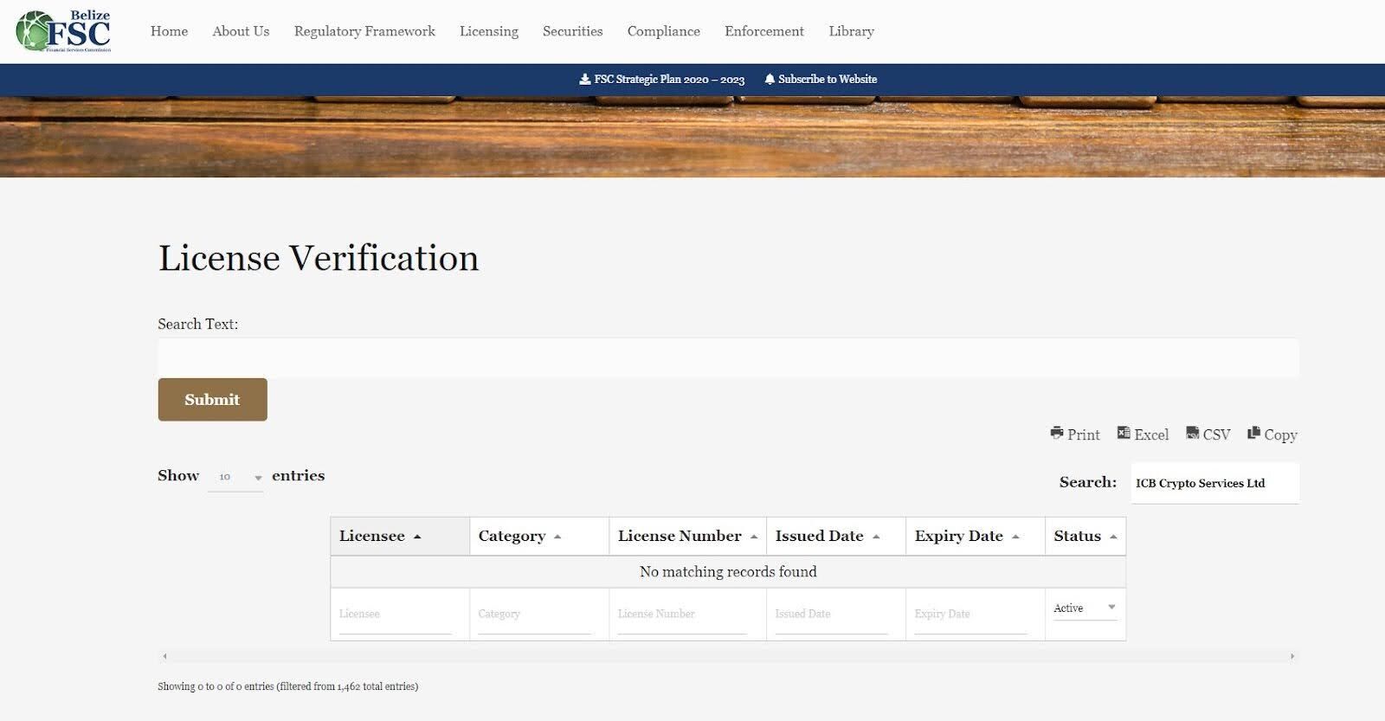Click the Issued Date filter field
This screenshot has width=1385, height=721.
tap(831, 615)
